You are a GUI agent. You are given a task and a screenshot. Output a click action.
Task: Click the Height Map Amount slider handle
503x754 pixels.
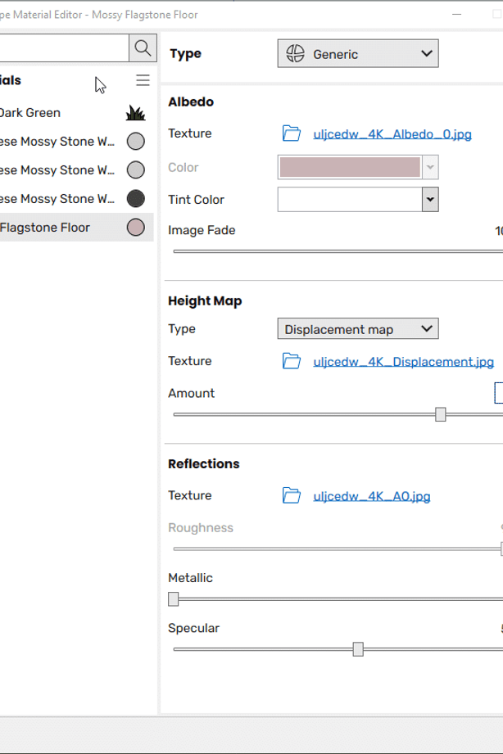pyautogui.click(x=441, y=414)
